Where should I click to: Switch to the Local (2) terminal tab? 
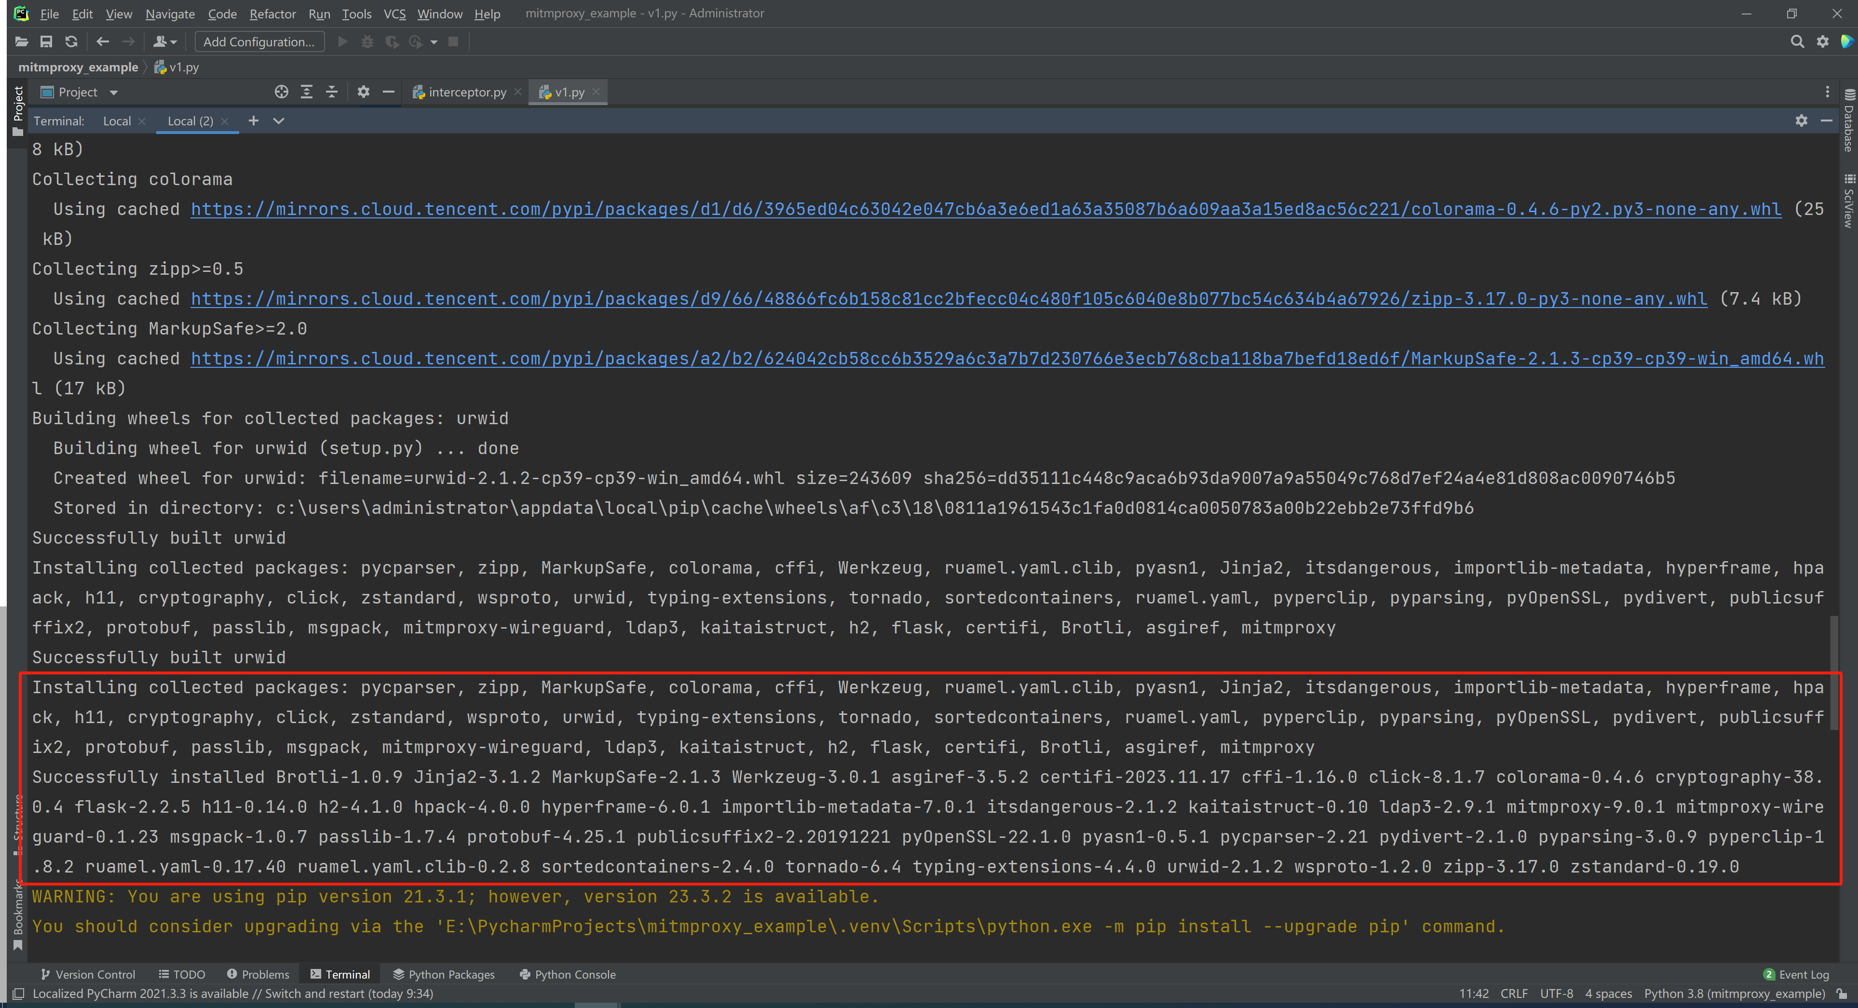tap(190, 121)
